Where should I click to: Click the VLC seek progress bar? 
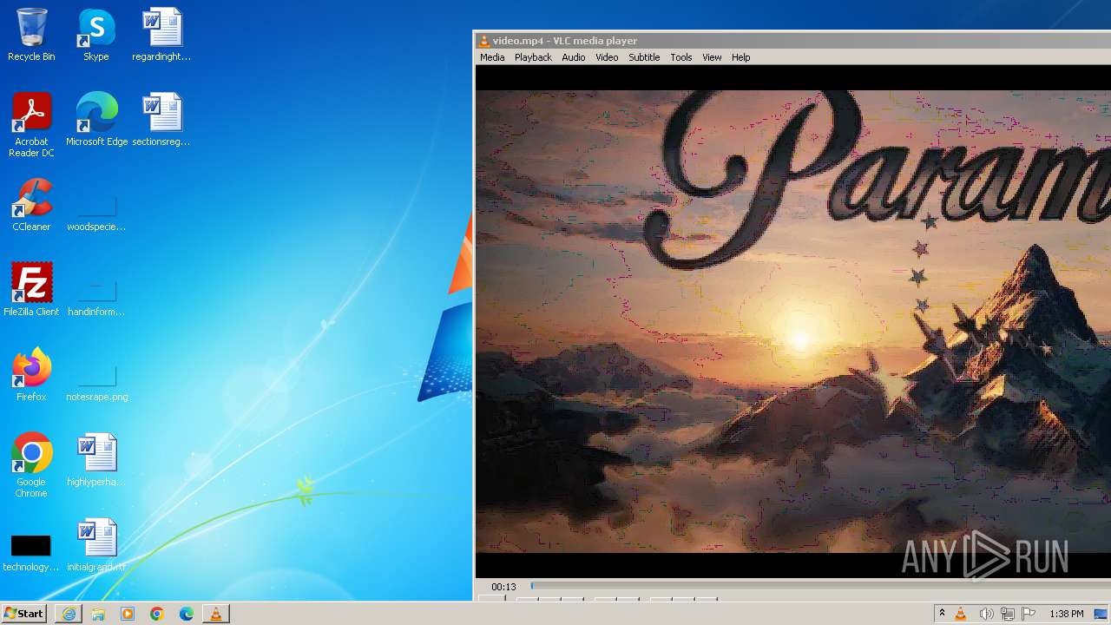coord(820,587)
